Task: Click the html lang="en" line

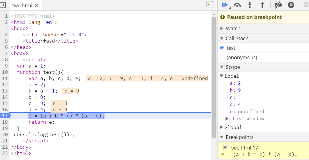Action: pos(34,22)
